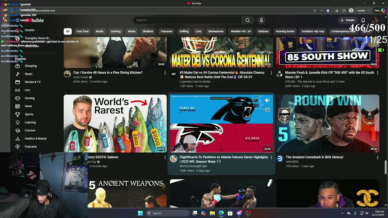
Task: Open 85 SOUTH SHOW thumbnail
Action: (328, 52)
